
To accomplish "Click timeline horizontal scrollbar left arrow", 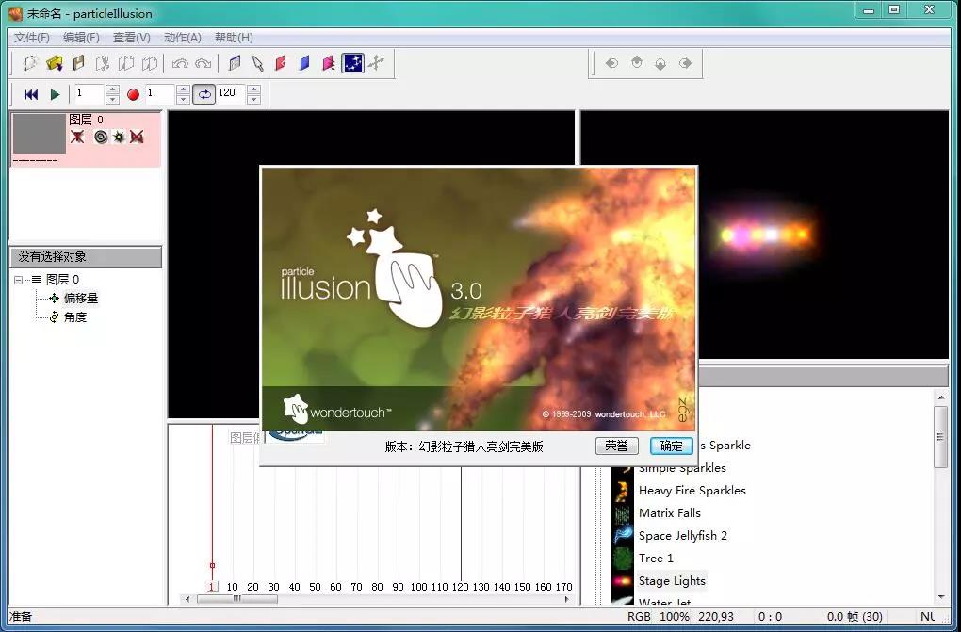I will pyautogui.click(x=187, y=600).
